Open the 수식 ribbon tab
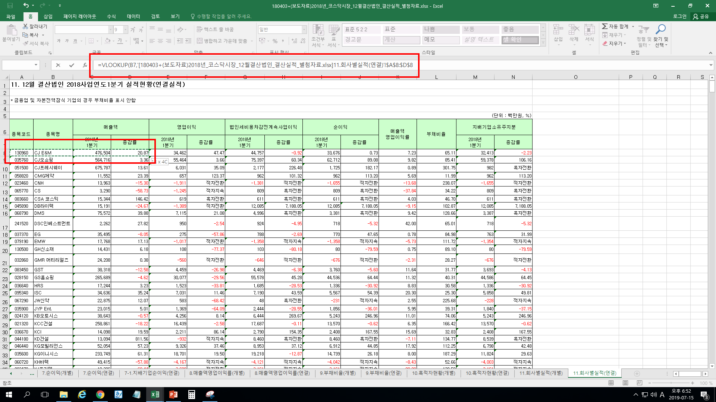Viewport: 716px width, 402px height. click(x=111, y=16)
